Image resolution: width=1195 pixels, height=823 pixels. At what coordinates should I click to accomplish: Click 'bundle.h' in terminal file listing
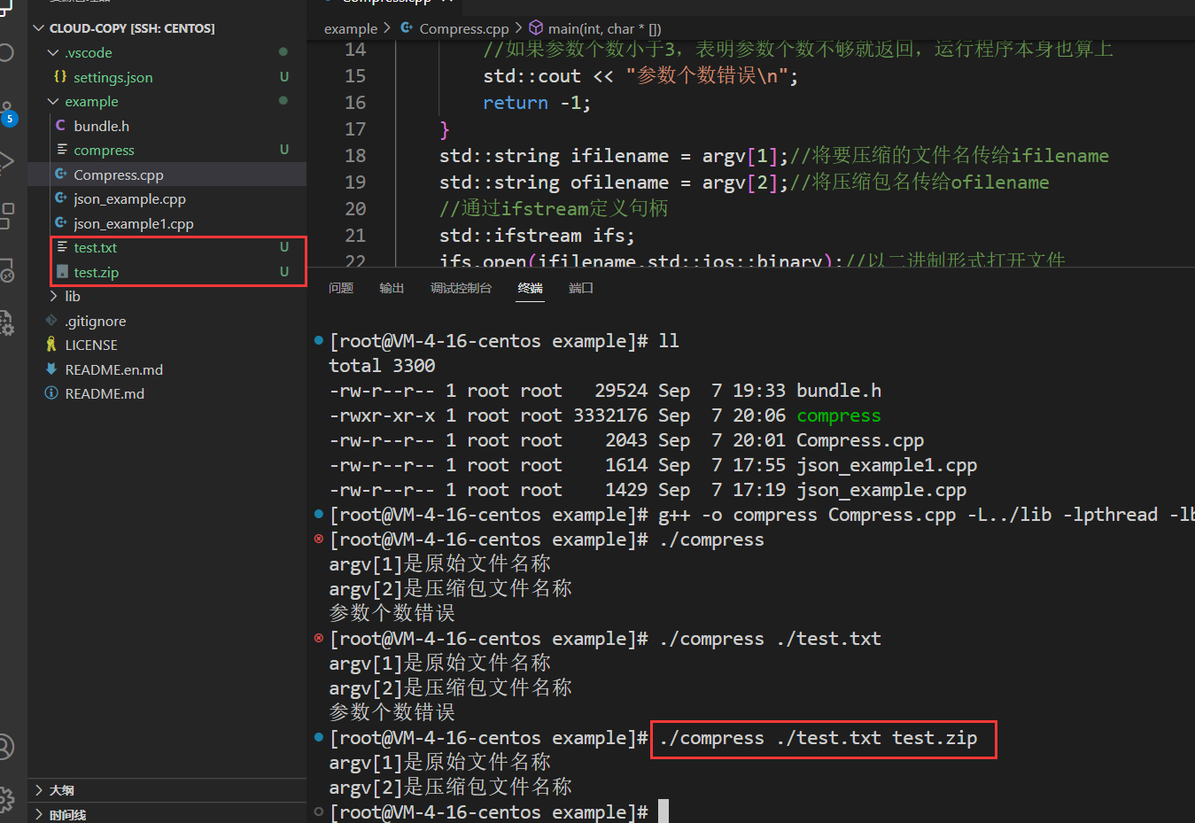coord(839,391)
